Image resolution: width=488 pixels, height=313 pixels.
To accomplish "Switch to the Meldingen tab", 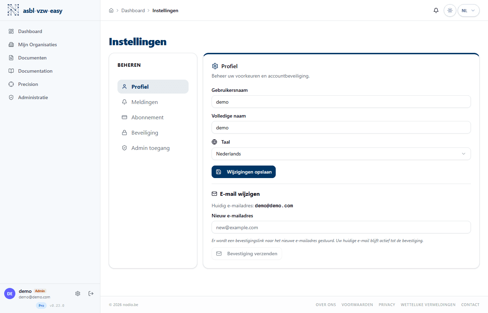I will coord(153,102).
